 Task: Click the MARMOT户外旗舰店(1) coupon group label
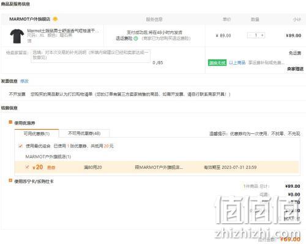tap(48, 157)
